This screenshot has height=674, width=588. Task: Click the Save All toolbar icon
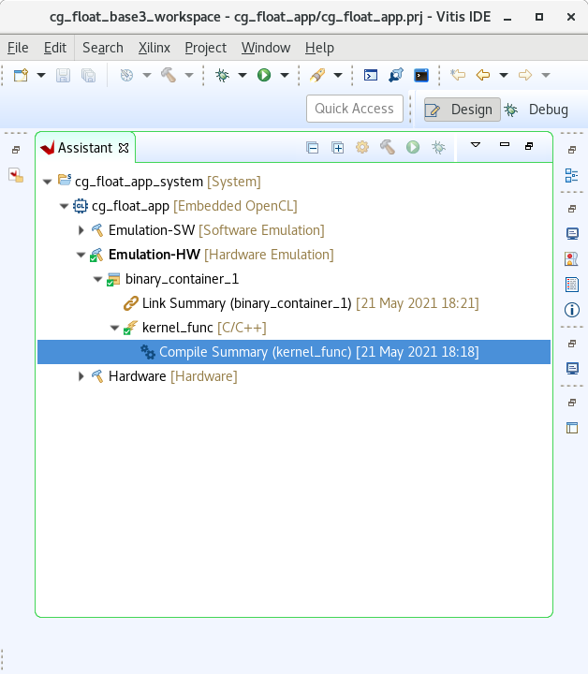click(89, 75)
